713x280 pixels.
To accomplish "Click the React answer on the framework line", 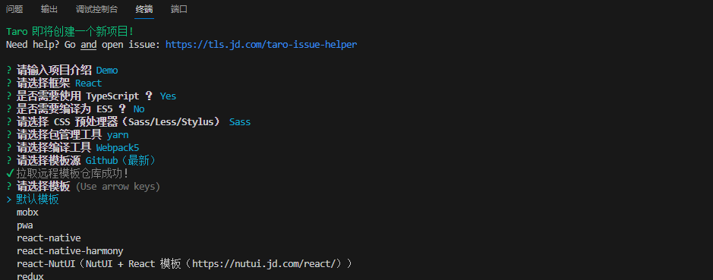I will [89, 83].
